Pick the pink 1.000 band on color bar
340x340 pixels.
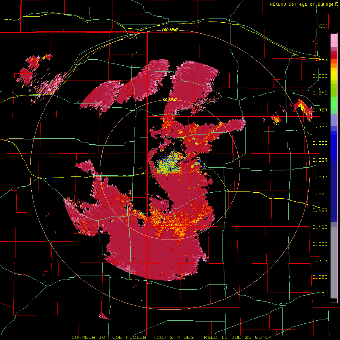[334, 40]
